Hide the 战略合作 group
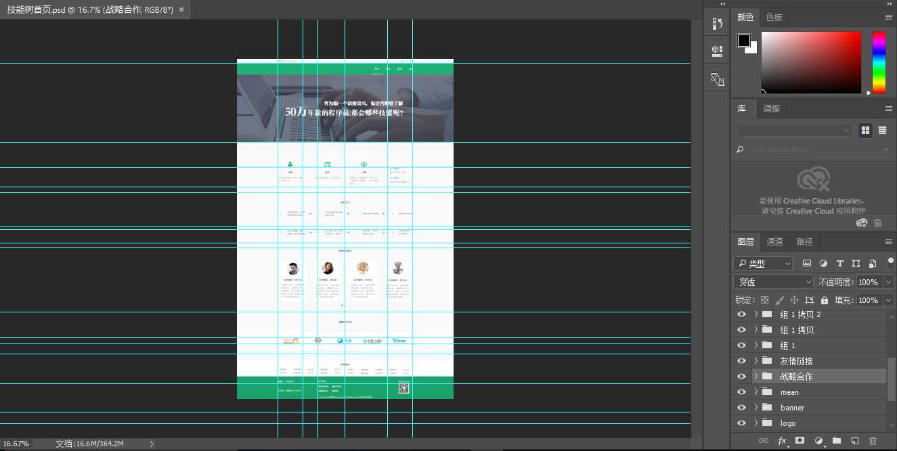 tap(741, 377)
